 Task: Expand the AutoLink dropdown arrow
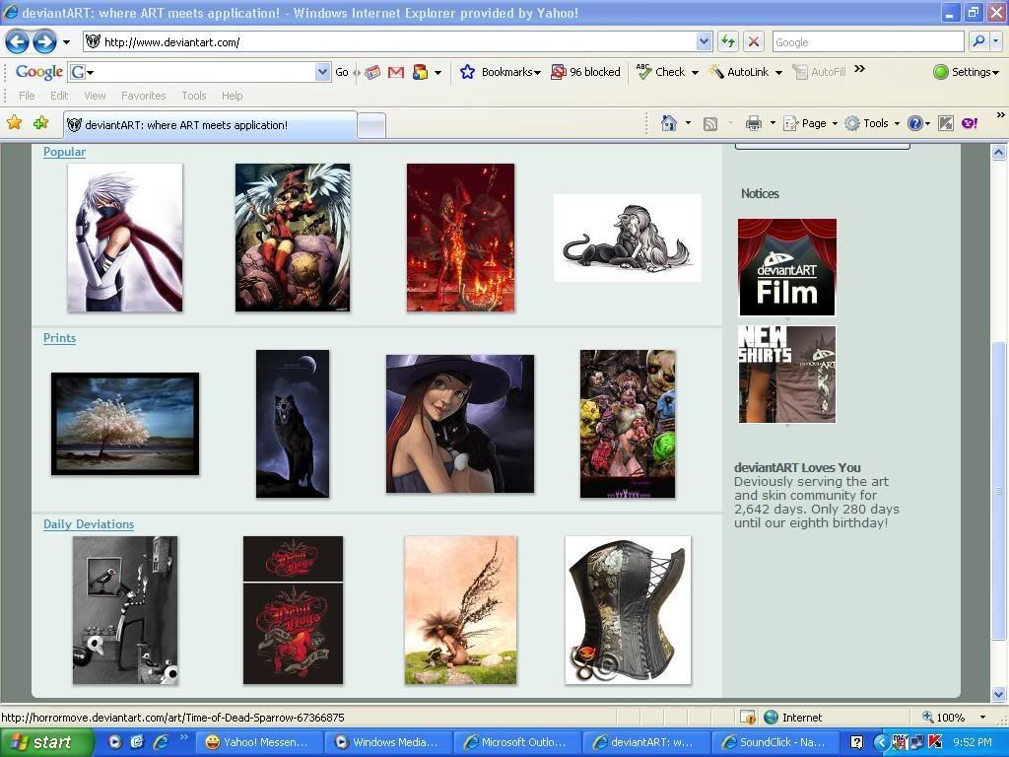pyautogui.click(x=778, y=73)
